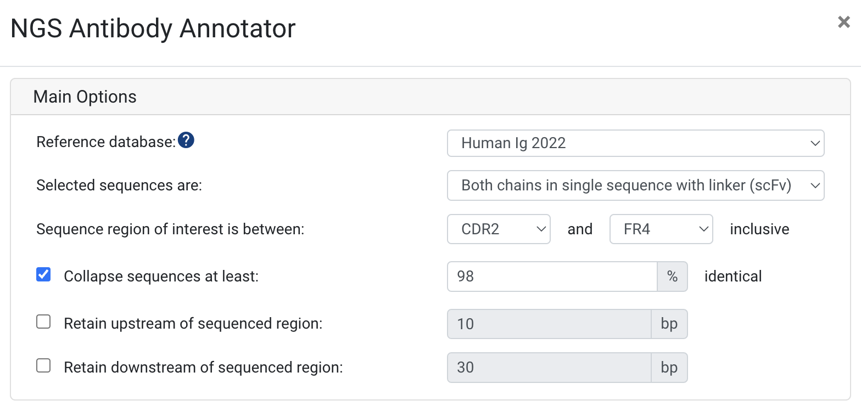861x406 pixels.
Task: Expand the CDR2 region start dropdown
Action: 499,229
